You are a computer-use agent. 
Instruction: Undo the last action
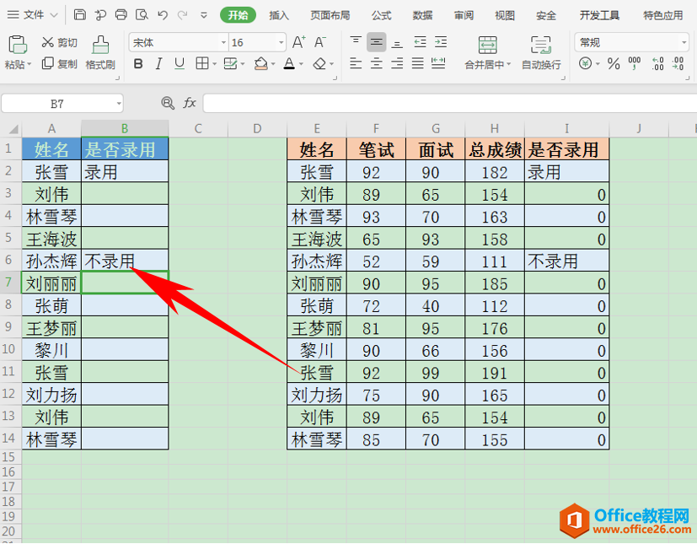pos(163,15)
